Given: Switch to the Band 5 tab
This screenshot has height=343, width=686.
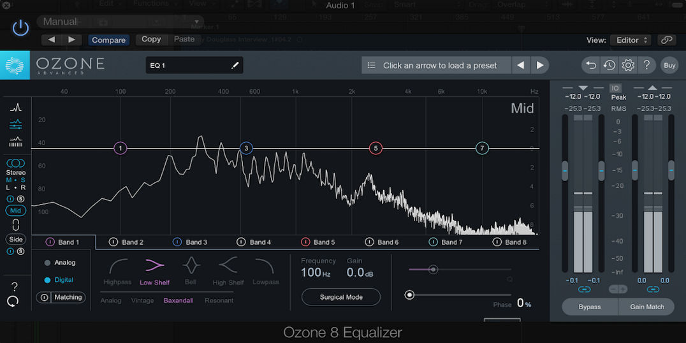Looking at the screenshot, I should pyautogui.click(x=318, y=242).
